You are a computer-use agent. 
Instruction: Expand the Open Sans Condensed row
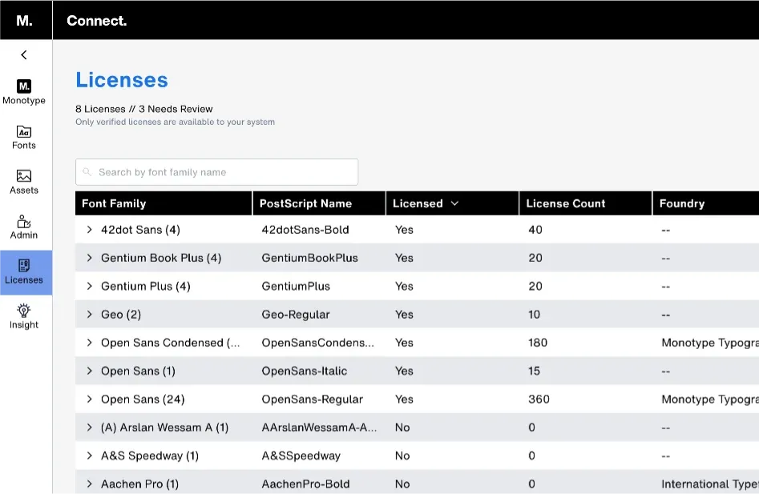point(89,343)
